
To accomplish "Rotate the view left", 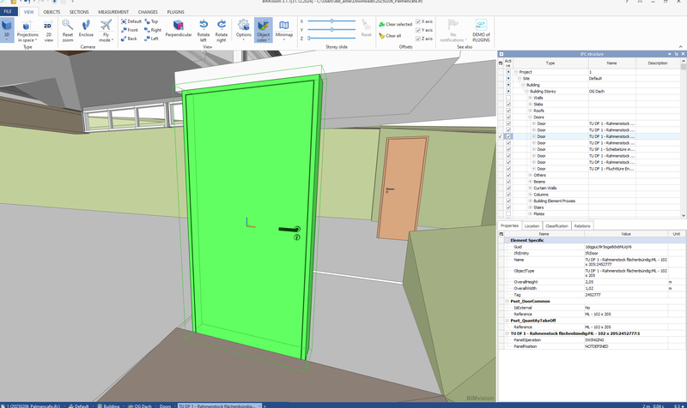I will [204, 30].
